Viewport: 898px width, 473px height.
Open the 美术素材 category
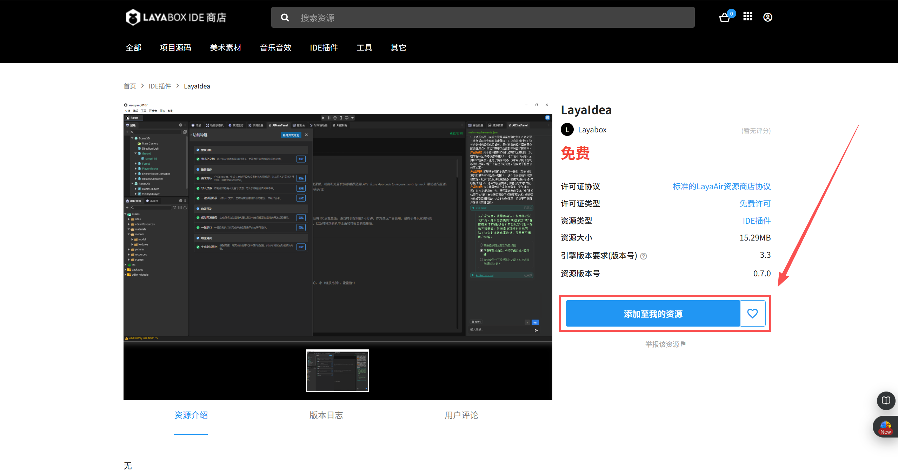pos(226,48)
